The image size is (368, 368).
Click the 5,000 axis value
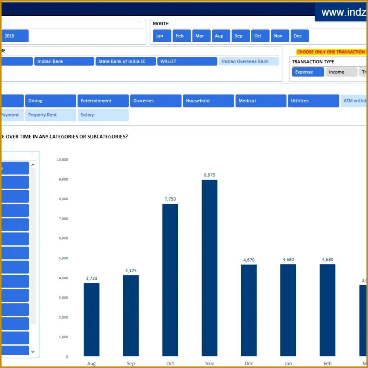pyautogui.click(x=63, y=258)
